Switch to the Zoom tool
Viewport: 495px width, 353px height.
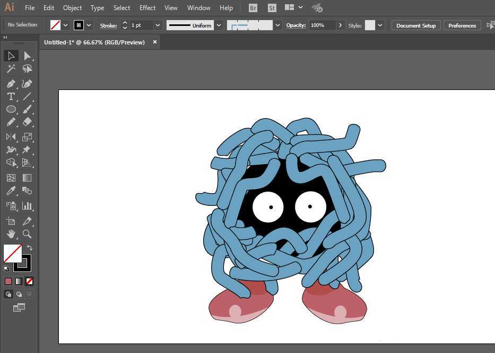tap(27, 234)
